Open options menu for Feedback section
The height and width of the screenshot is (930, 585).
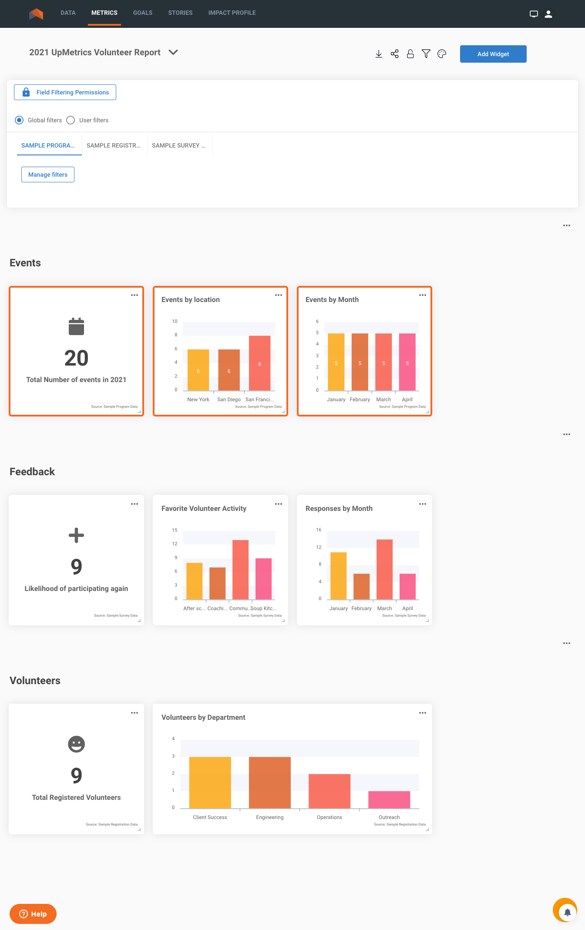(x=566, y=434)
